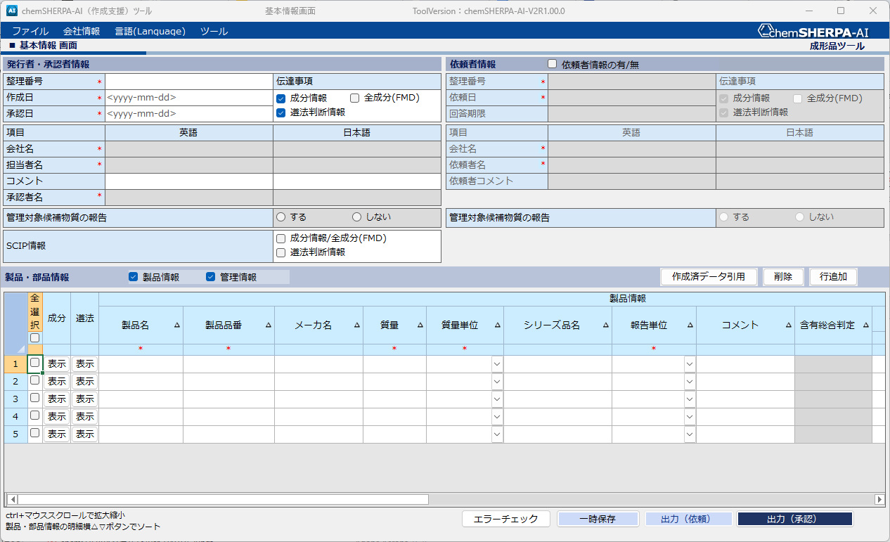Image resolution: width=890 pixels, height=542 pixels.
Task: Open the 質量単位 dropdown in row 1
Action: [497, 364]
